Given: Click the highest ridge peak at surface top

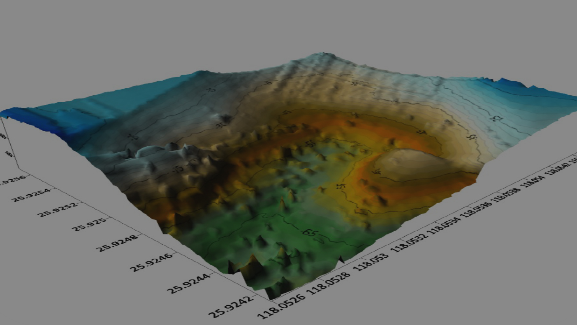Looking at the screenshot, I should coord(322,55).
